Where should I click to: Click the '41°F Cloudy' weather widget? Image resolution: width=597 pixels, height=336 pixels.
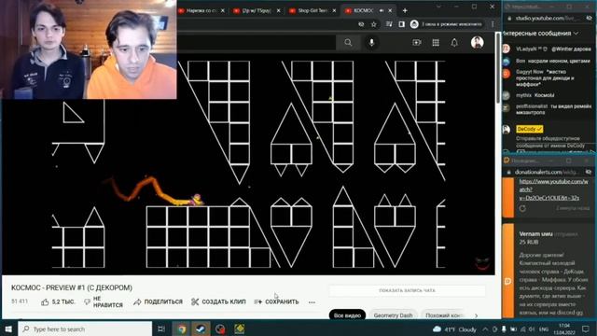click(x=454, y=329)
